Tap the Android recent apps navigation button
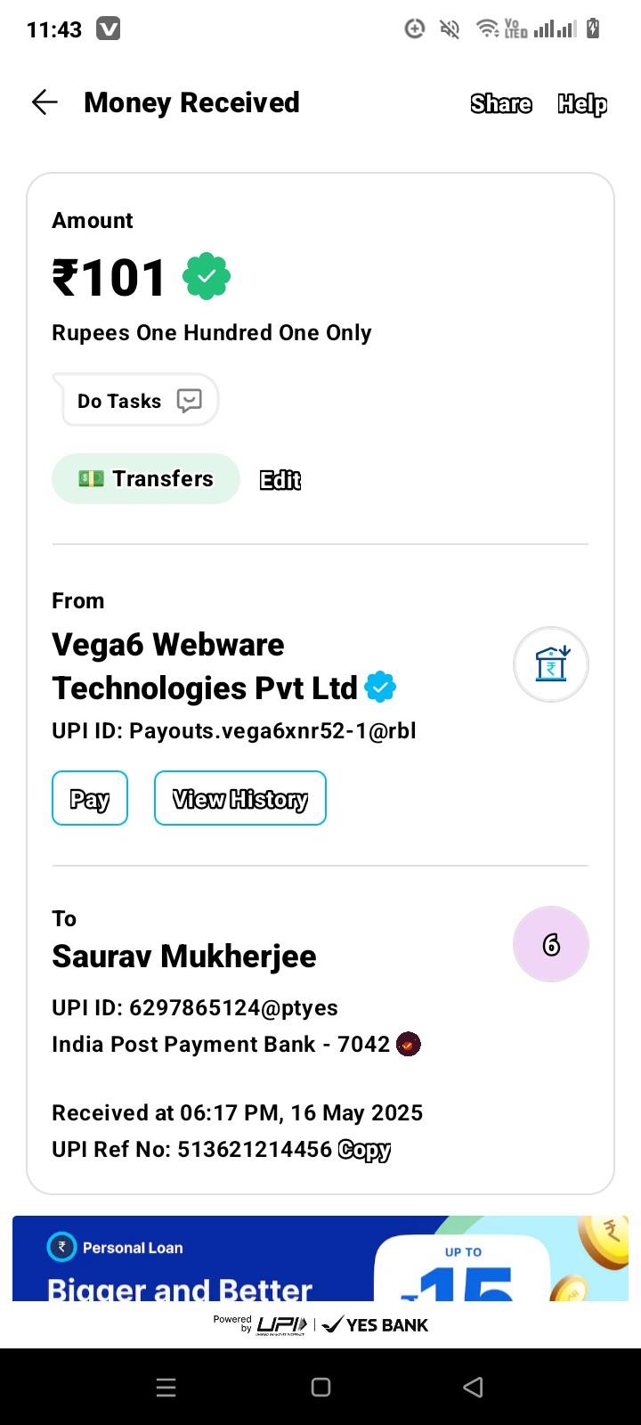 [x=166, y=1387]
